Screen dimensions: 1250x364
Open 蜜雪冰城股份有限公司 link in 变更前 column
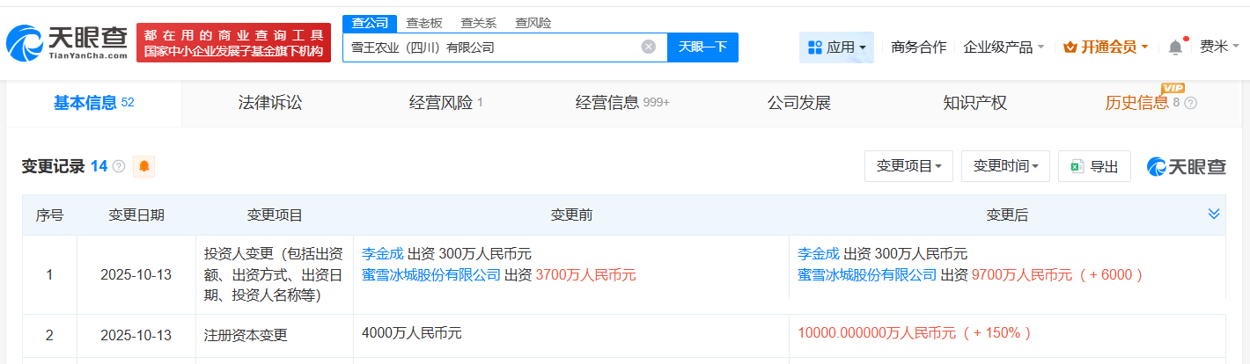coord(431,275)
